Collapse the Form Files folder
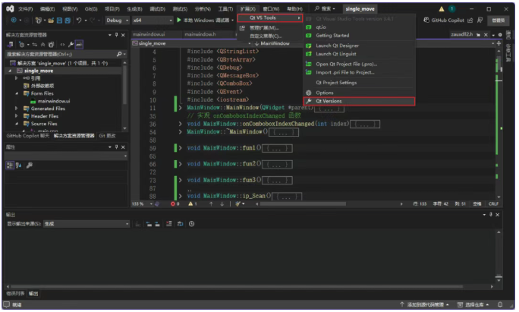The height and width of the screenshot is (312, 519). (16, 93)
